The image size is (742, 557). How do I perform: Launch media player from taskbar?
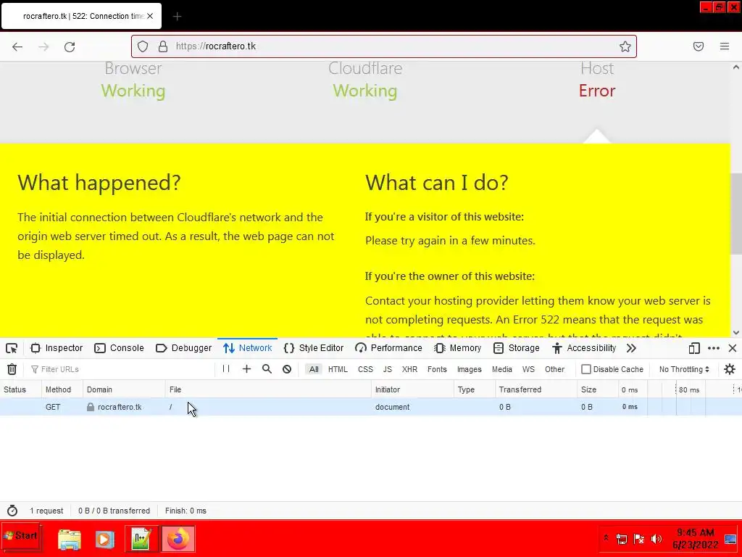105,540
